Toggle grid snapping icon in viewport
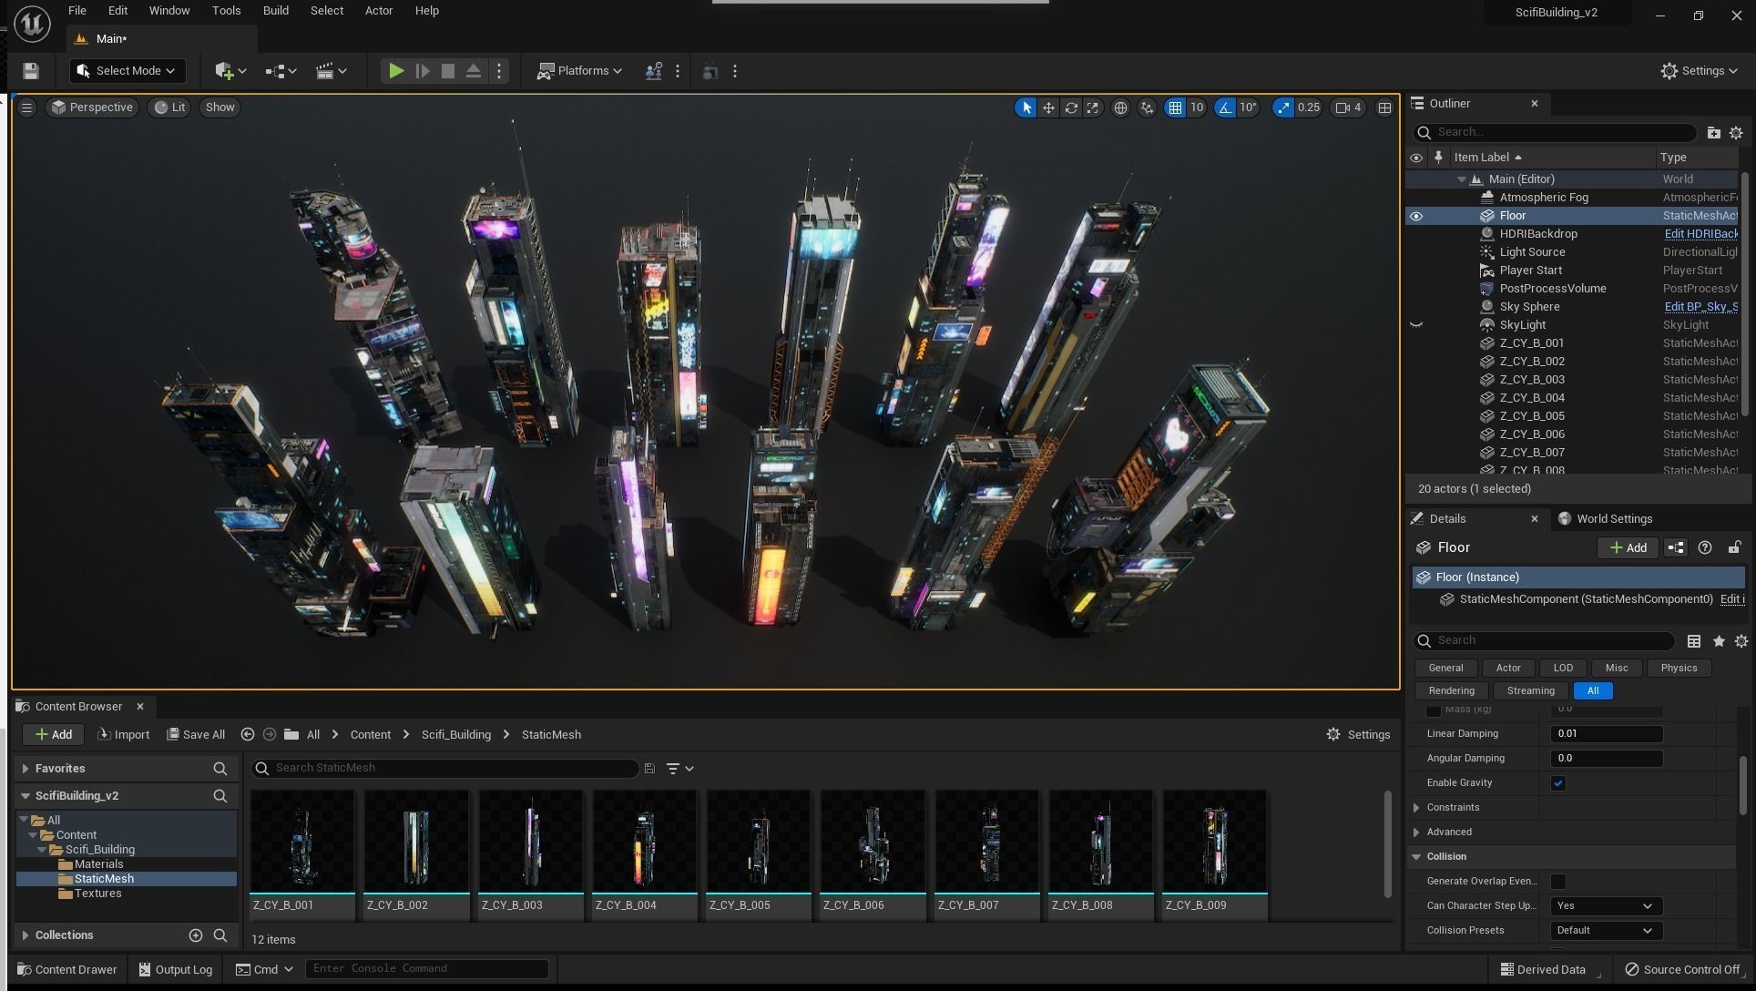This screenshot has width=1756, height=991. click(1175, 107)
